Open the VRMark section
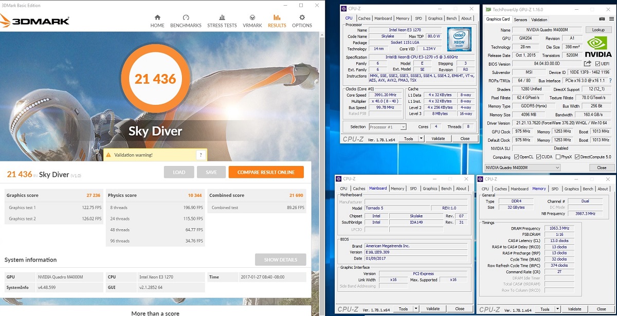Viewport: 617px width, 316px height. (x=252, y=21)
